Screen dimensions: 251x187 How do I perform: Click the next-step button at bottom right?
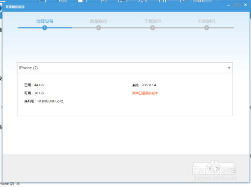[x=214, y=168]
